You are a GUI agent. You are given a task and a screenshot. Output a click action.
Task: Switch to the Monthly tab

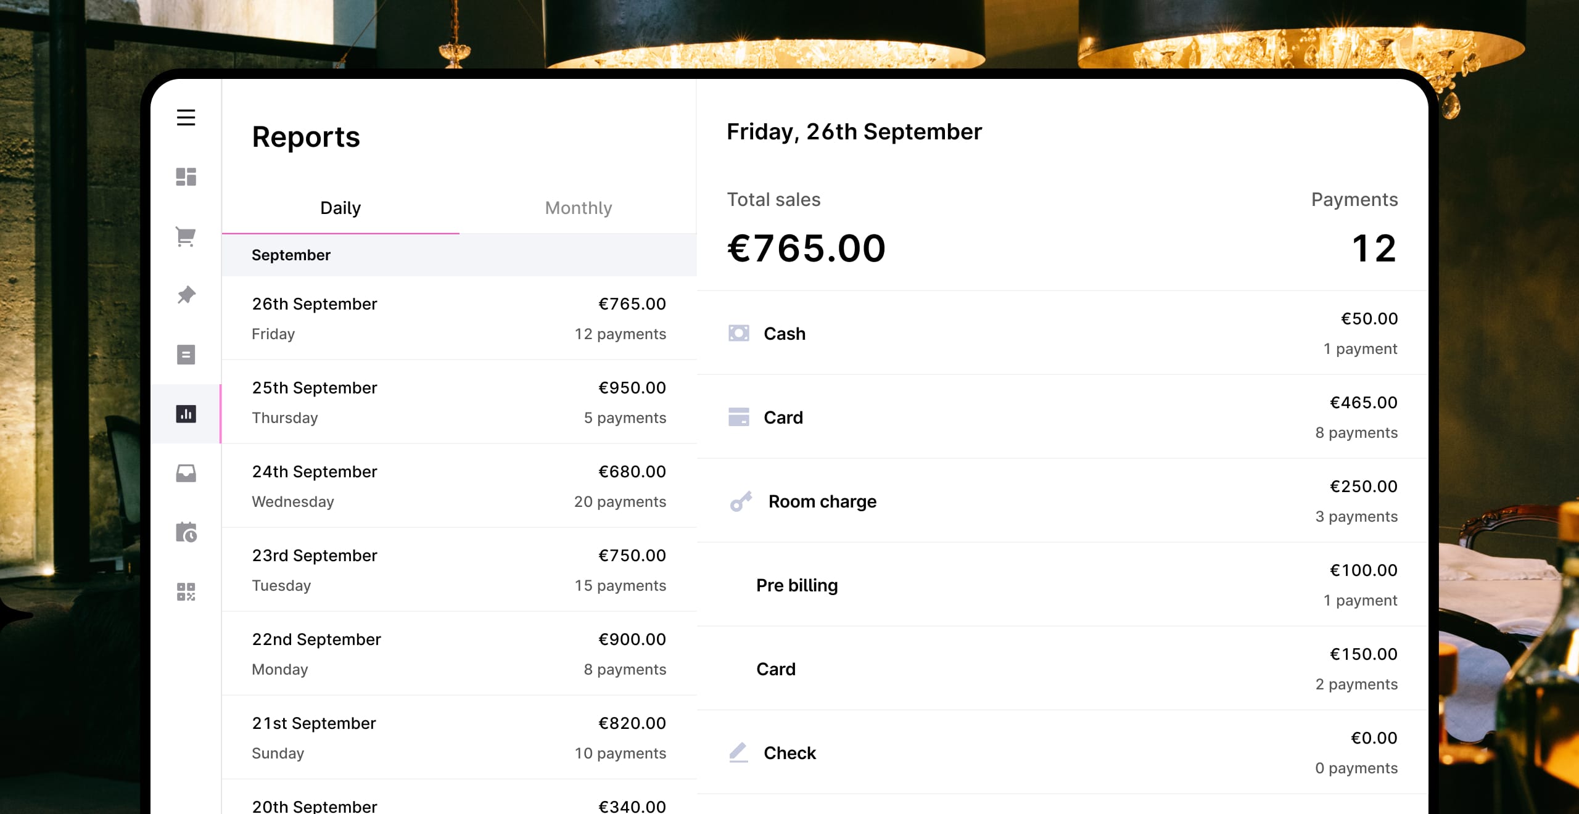(x=578, y=208)
